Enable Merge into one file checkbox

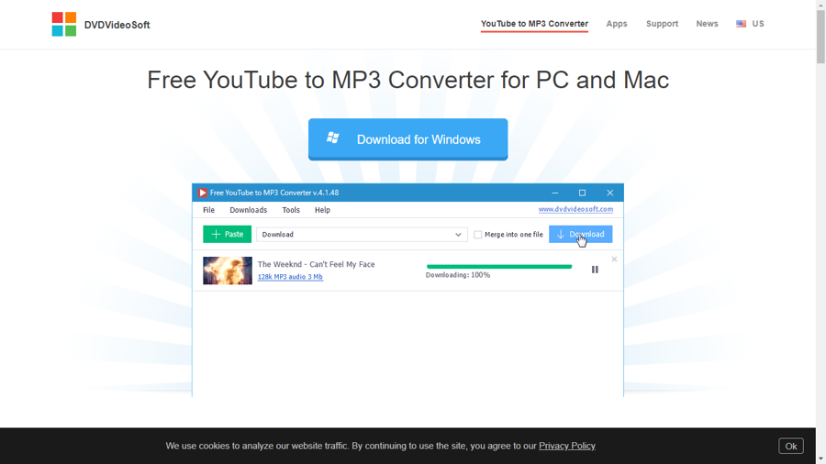tap(478, 235)
